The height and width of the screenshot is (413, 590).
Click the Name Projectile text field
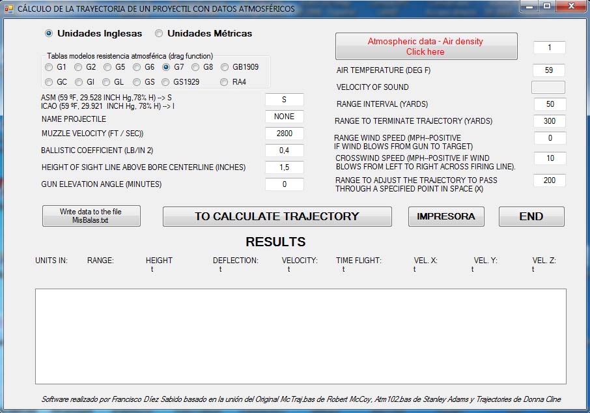[x=284, y=117]
